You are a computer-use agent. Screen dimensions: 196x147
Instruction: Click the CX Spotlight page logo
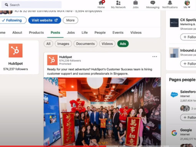click(174, 23)
